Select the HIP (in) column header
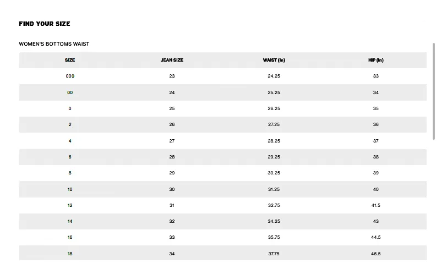The height and width of the screenshot is (274, 447). click(376, 60)
